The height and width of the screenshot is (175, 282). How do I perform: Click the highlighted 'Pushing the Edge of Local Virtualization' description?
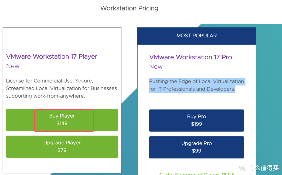[x=197, y=85]
